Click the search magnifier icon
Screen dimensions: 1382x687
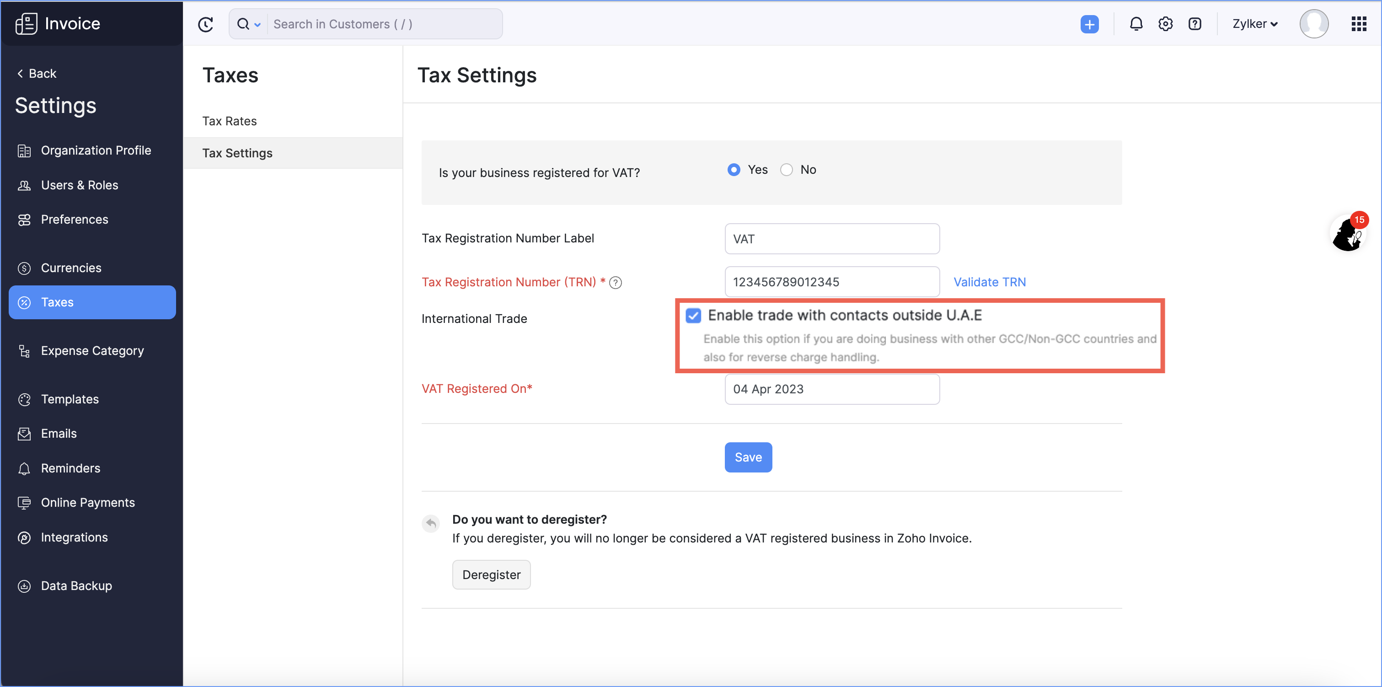[x=243, y=24]
